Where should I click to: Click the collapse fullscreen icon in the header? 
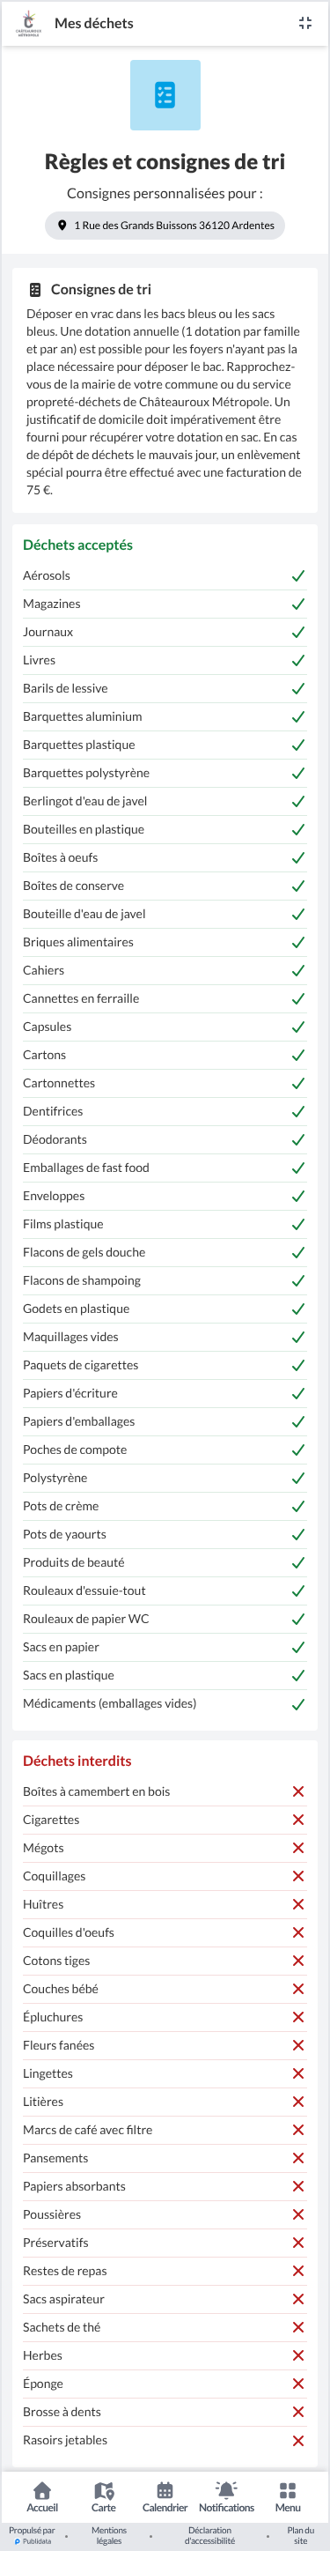pos(305,23)
